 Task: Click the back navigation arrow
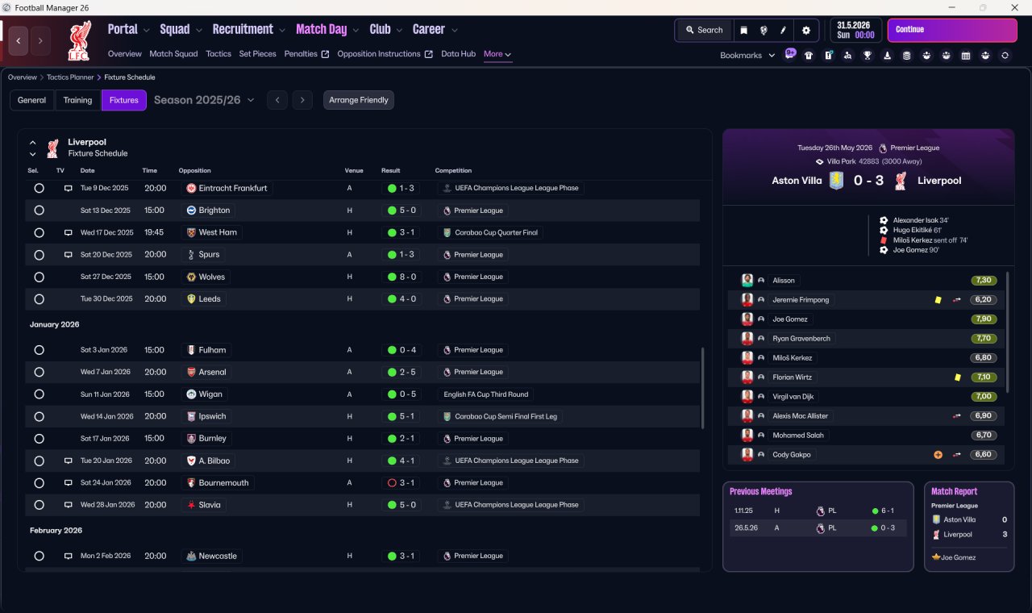tap(19, 40)
